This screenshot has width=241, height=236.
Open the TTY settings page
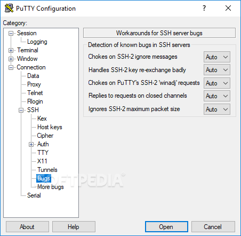pyautogui.click(x=43, y=153)
